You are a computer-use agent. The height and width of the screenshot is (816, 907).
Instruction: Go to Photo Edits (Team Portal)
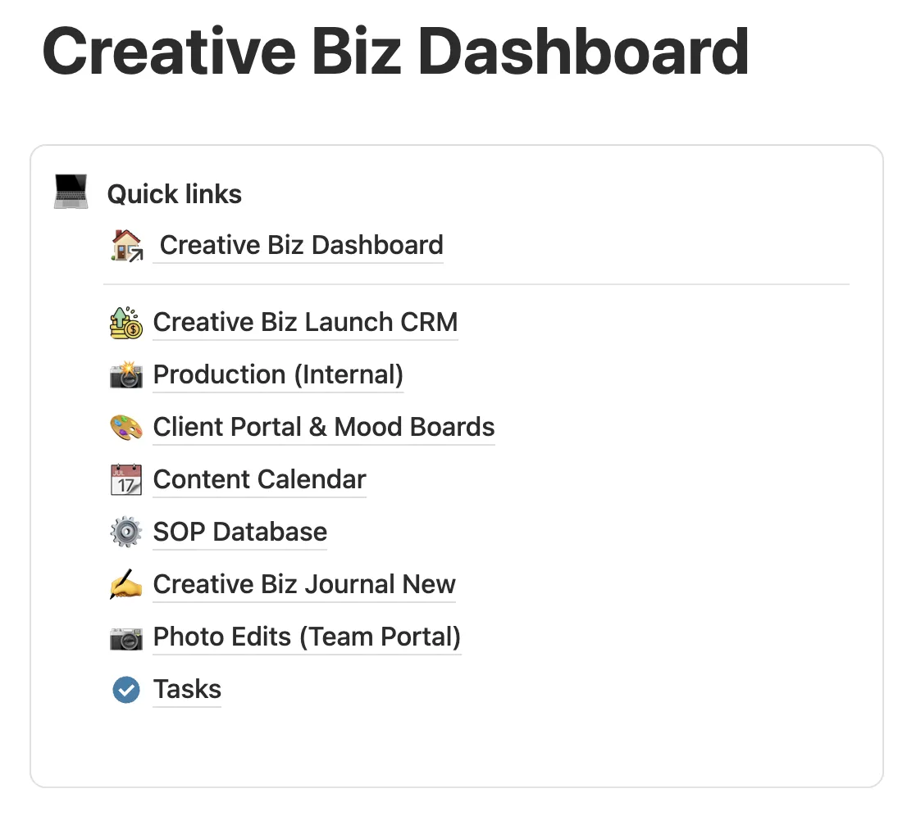tap(307, 637)
